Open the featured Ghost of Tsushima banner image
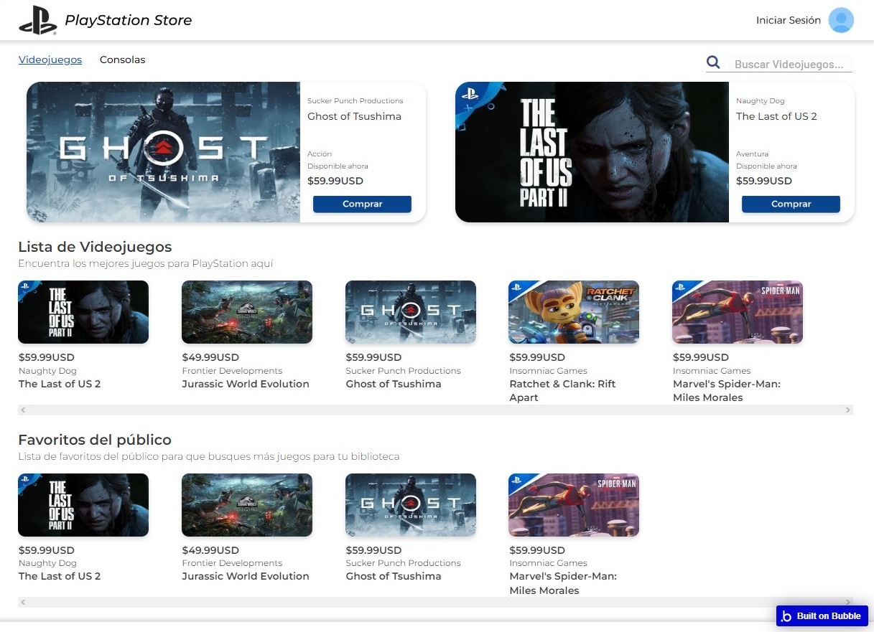The image size is (874, 632). (163, 152)
